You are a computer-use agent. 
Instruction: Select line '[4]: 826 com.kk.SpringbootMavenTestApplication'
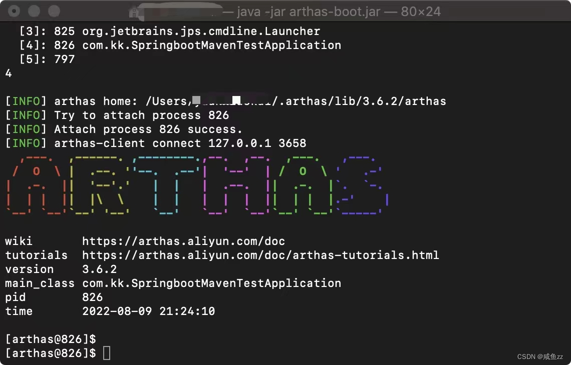(x=180, y=45)
